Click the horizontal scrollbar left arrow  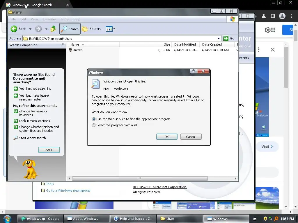[x=69, y=178]
